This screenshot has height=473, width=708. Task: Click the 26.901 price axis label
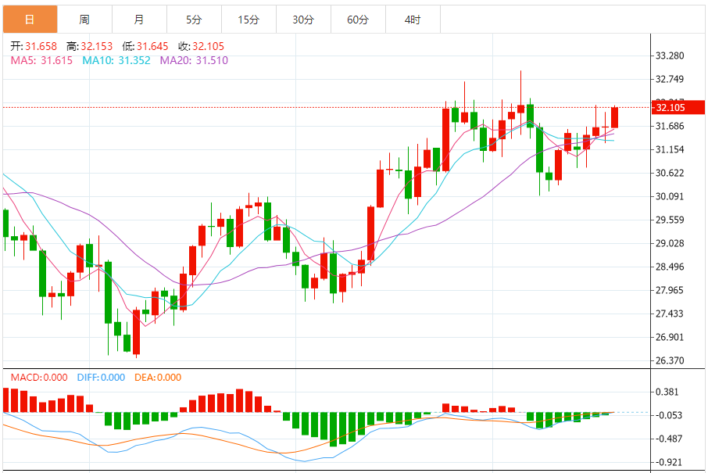670,338
